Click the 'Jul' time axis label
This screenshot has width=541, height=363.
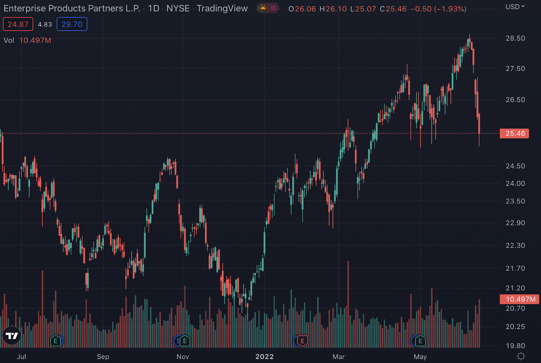[x=21, y=357]
